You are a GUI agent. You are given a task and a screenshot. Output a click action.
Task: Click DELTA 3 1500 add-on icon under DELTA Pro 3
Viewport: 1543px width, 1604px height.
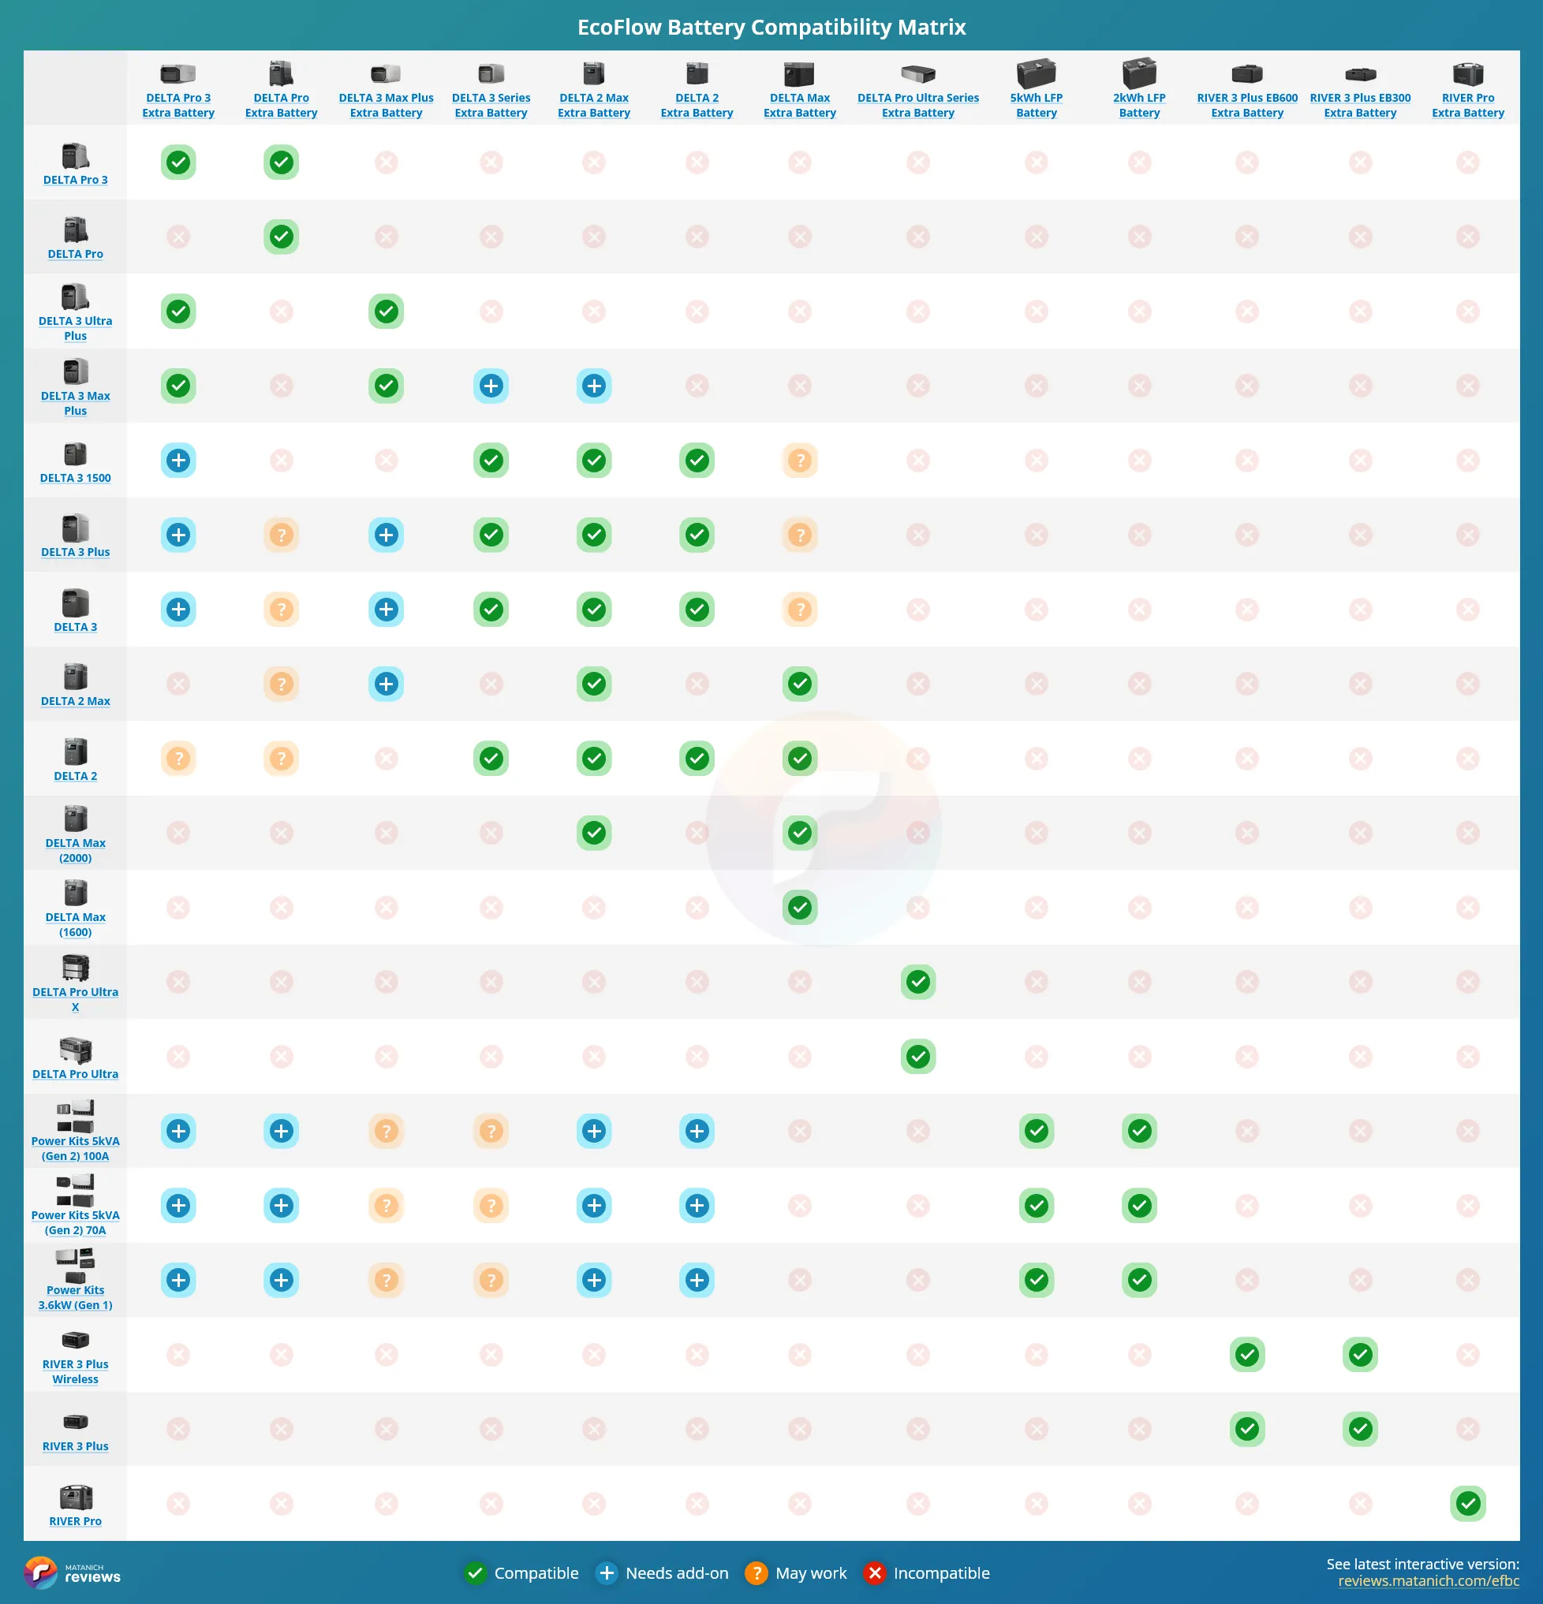tap(177, 460)
